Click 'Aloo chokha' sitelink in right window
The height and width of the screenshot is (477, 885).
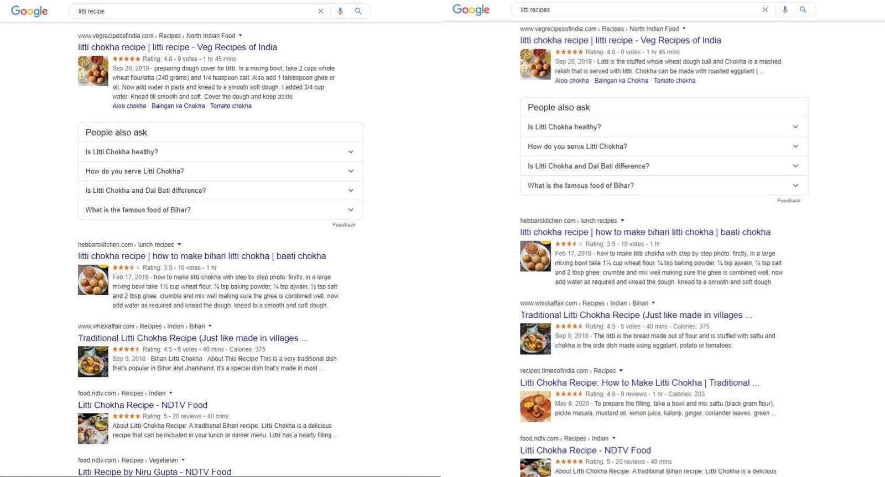(572, 81)
